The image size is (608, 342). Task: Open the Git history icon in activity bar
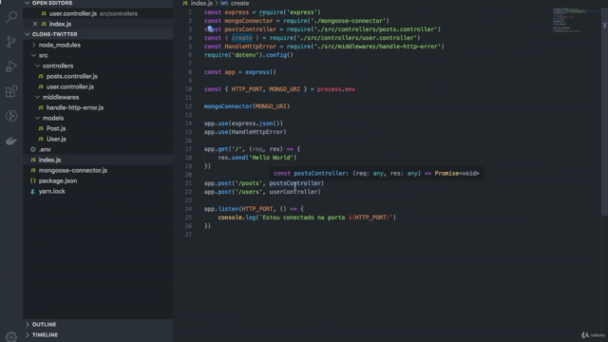[11, 116]
